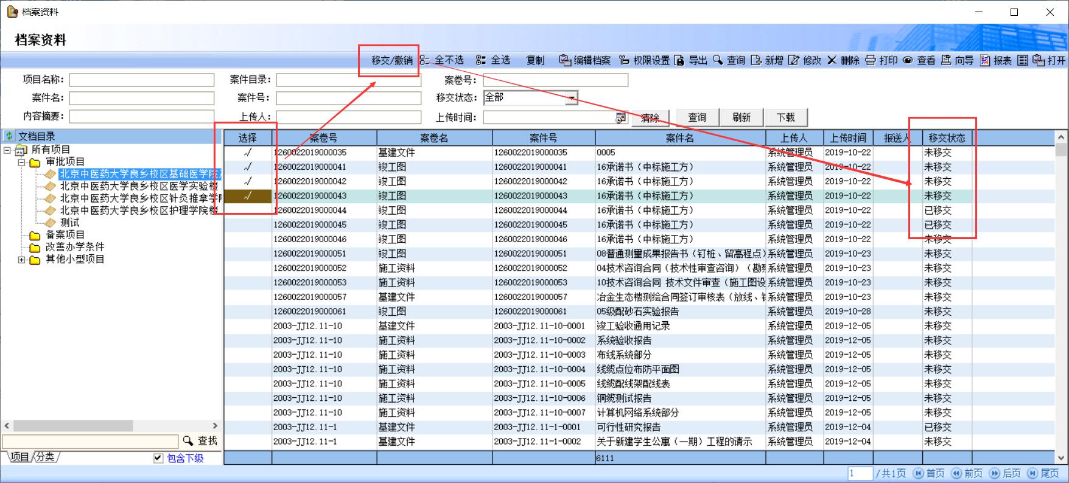Uncheck selection mark for row 1260022019000041
1069x483 pixels.
point(248,167)
